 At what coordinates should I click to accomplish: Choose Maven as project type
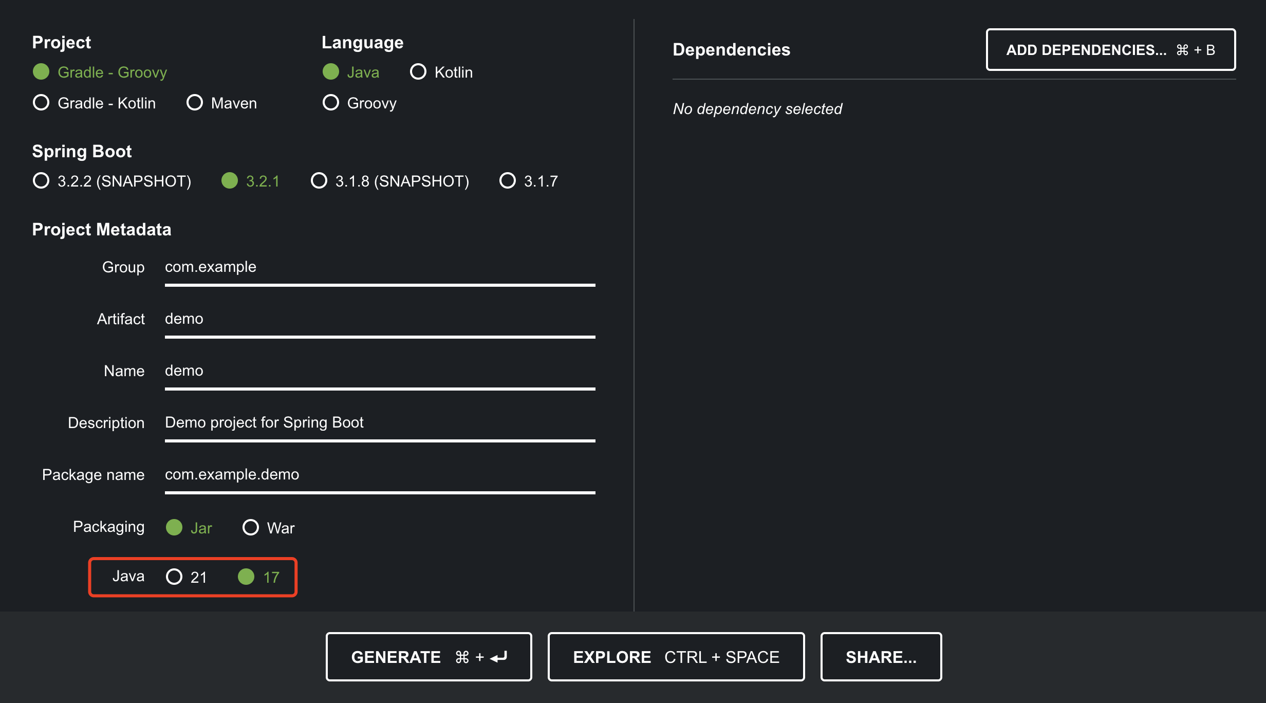tap(195, 103)
